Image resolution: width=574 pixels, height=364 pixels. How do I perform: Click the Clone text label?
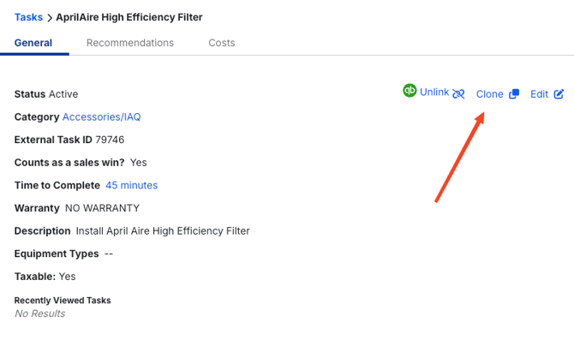coord(490,94)
